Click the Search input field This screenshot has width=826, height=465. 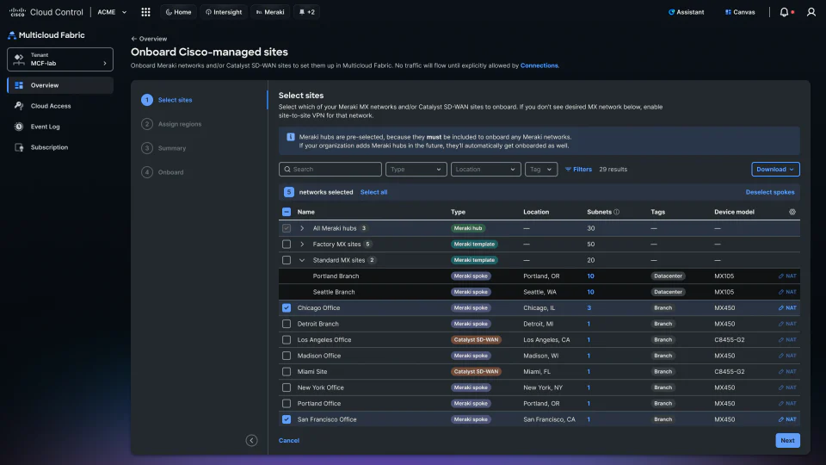pos(330,170)
